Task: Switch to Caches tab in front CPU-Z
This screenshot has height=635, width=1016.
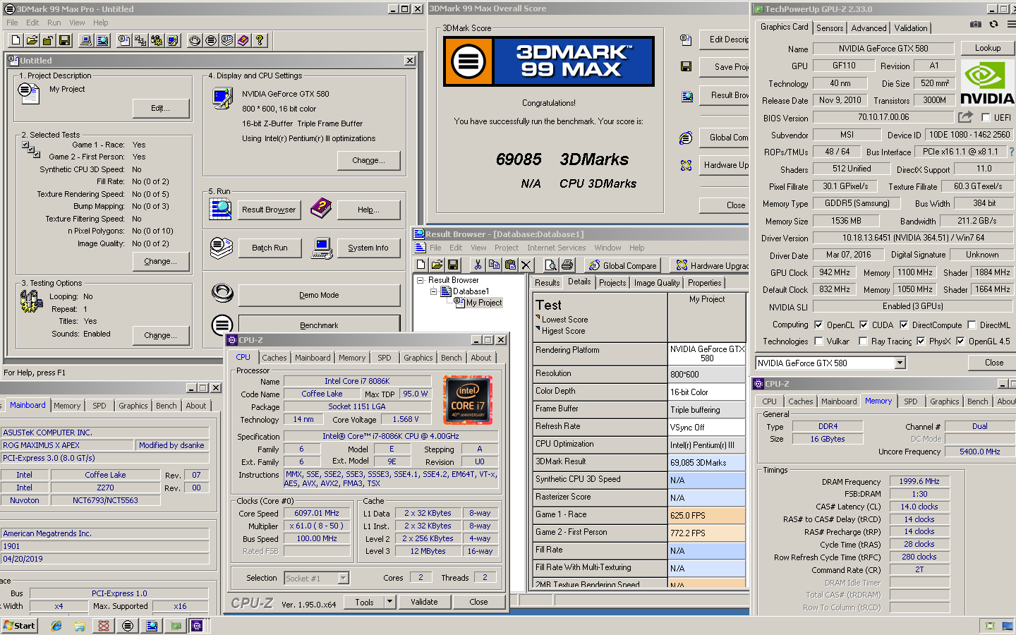Action: (274, 358)
